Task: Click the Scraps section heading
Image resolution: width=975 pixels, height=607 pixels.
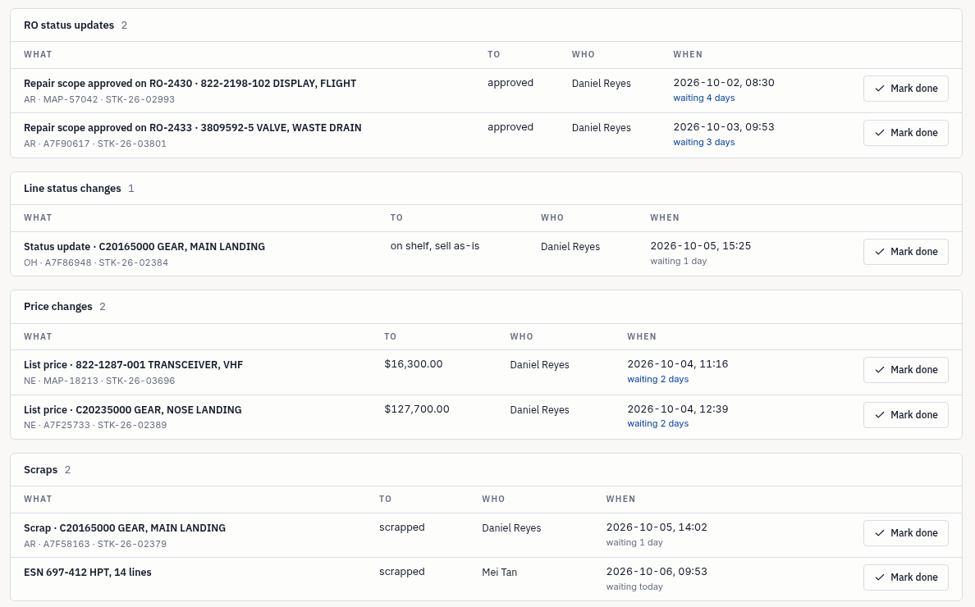Action: [40, 470]
